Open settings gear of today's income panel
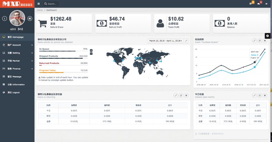 (x=265, y=95)
